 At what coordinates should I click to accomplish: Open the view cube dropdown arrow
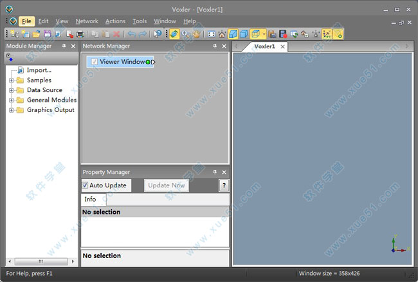(x=264, y=34)
